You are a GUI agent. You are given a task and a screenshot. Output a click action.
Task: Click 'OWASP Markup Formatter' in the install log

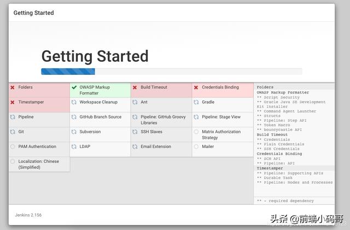pyautogui.click(x=283, y=92)
